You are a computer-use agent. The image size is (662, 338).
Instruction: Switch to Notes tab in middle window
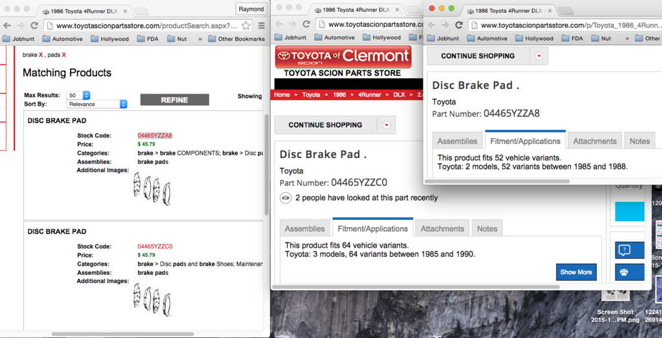(x=487, y=228)
